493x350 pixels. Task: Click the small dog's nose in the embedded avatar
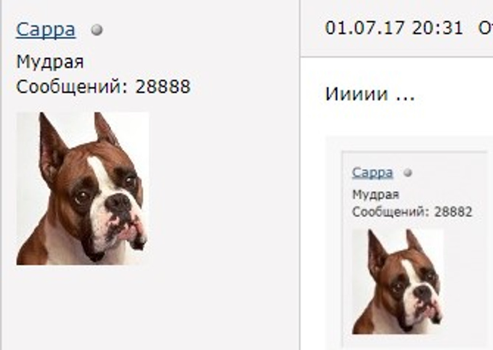coord(423,293)
